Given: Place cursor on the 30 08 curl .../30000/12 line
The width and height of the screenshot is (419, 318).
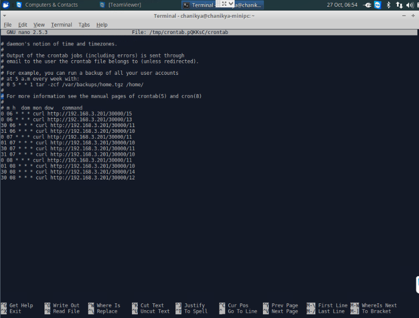Looking at the screenshot, I should coord(68,177).
